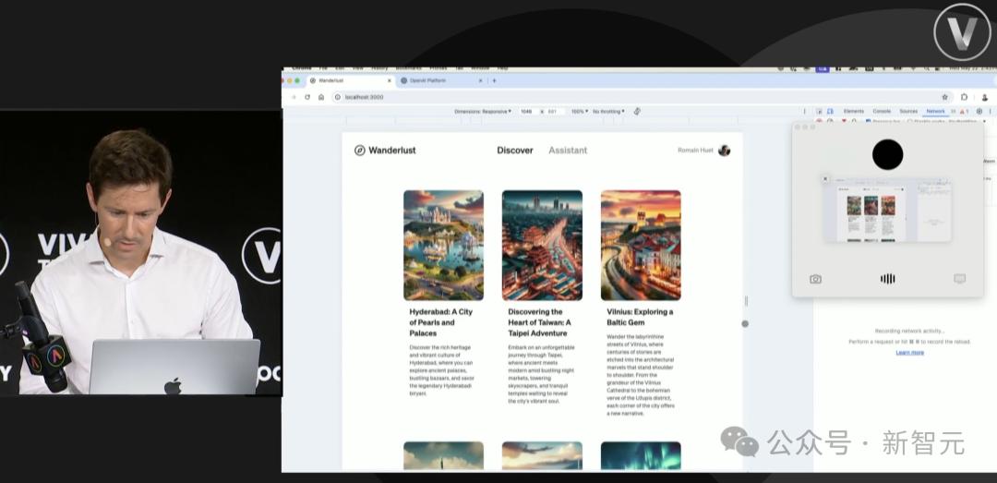Click the Wanderlust compass logo

(360, 151)
